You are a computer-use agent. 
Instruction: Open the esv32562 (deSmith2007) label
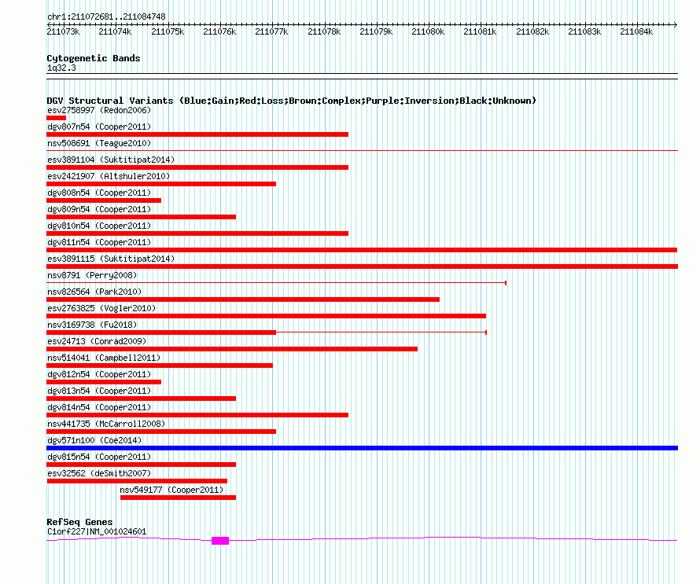point(99,473)
